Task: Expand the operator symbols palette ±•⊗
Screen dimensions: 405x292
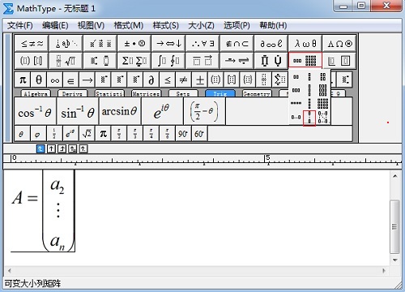Action: click(134, 43)
